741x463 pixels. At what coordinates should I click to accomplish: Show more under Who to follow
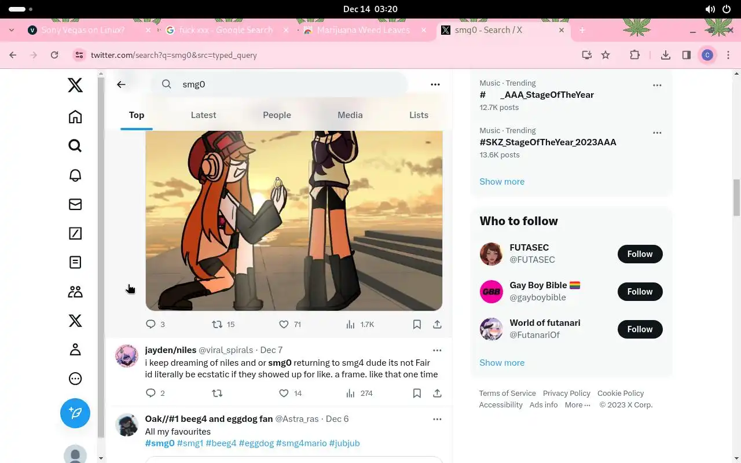[502, 363]
